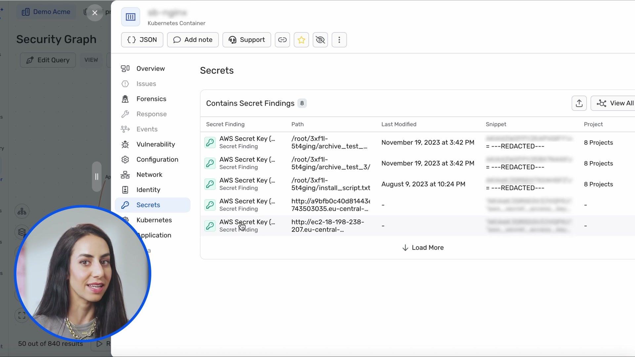Image resolution: width=635 pixels, height=357 pixels.
Task: Click the Kubernetes Container icon
Action: pos(131,17)
